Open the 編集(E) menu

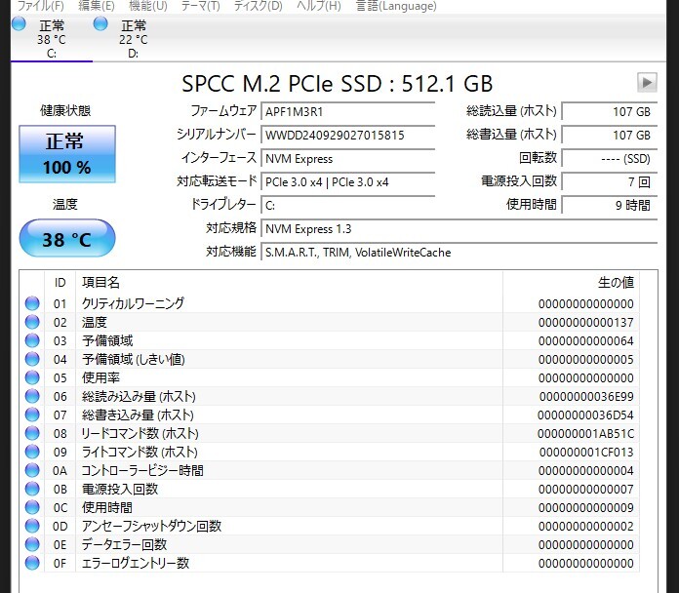[97, 6]
